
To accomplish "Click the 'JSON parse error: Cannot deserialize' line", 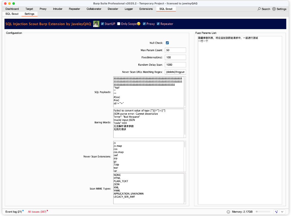I will tap(136, 114).
